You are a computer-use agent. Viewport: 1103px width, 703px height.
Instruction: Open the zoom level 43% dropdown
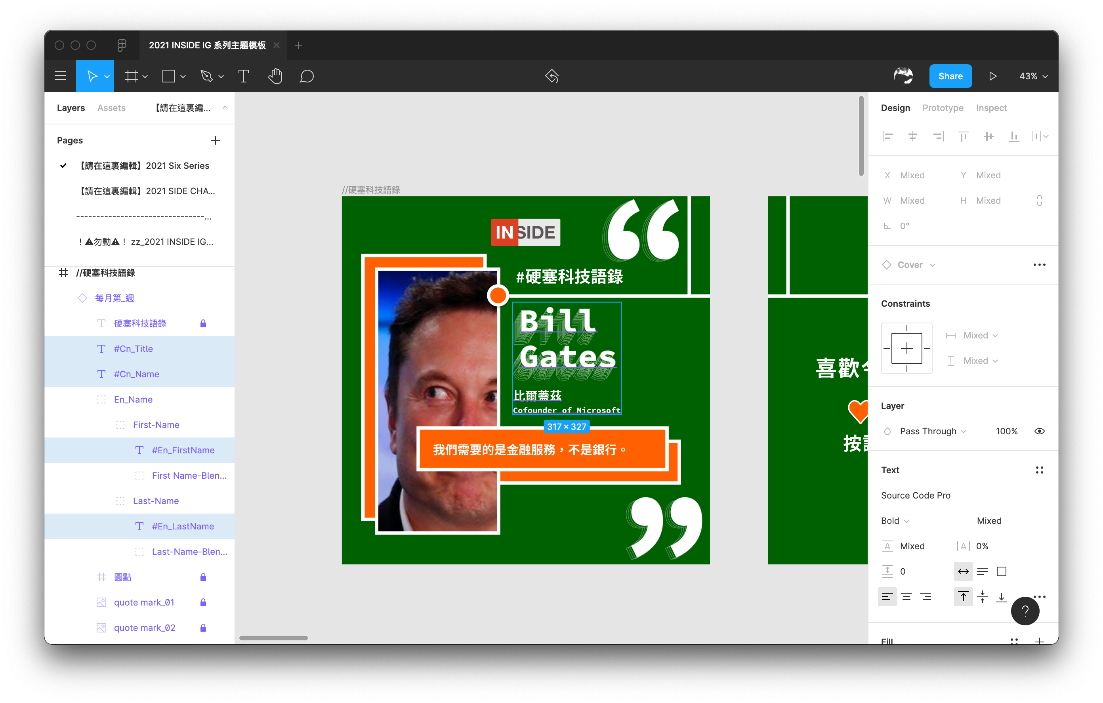pos(1033,76)
